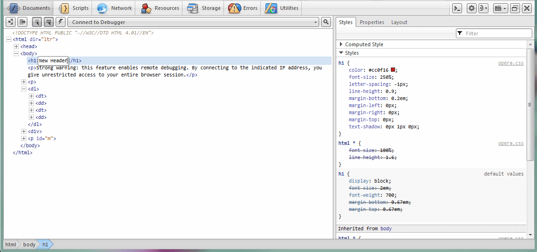The image size is (537, 252).
Task: Collapse the dl element node
Action: pyautogui.click(x=24, y=89)
